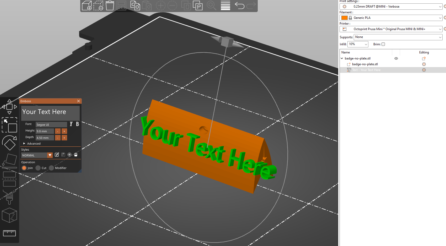Click the Segoe UI font field
Image resolution: width=446 pixels, height=246 pixels.
51,124
